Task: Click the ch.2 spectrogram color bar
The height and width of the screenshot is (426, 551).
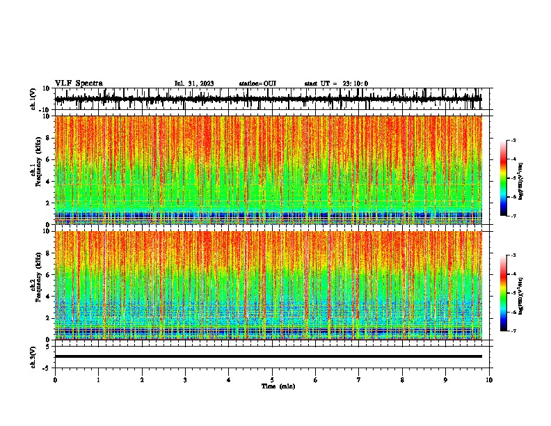Action: pos(503,293)
